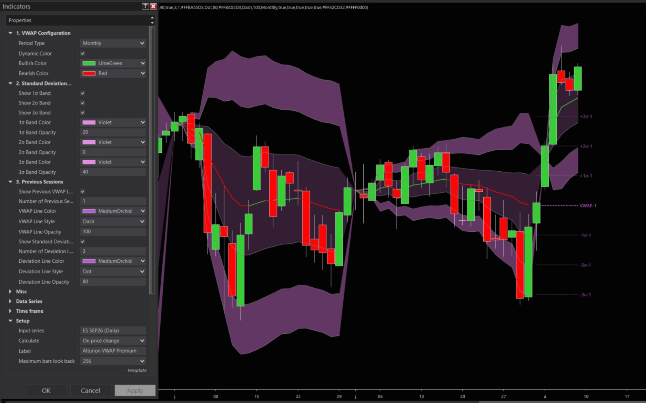Collapse the Previous Sessions section

pyautogui.click(x=10, y=182)
